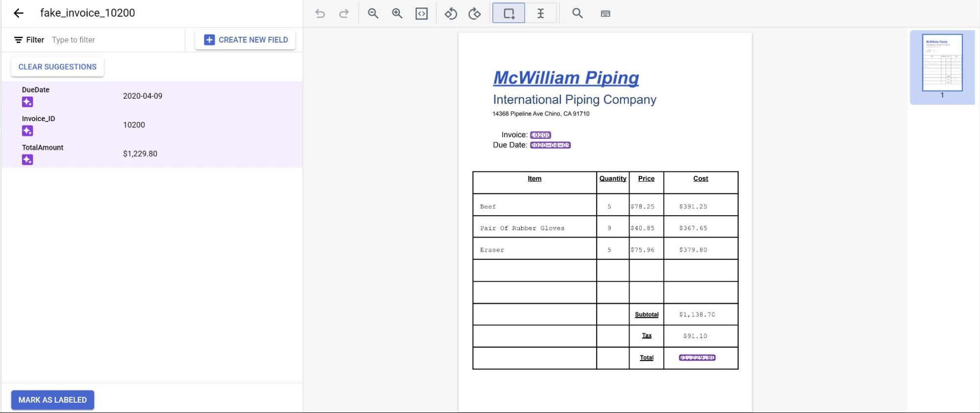Clear all suggestions
Viewport: 980px width, 413px height.
pos(57,67)
